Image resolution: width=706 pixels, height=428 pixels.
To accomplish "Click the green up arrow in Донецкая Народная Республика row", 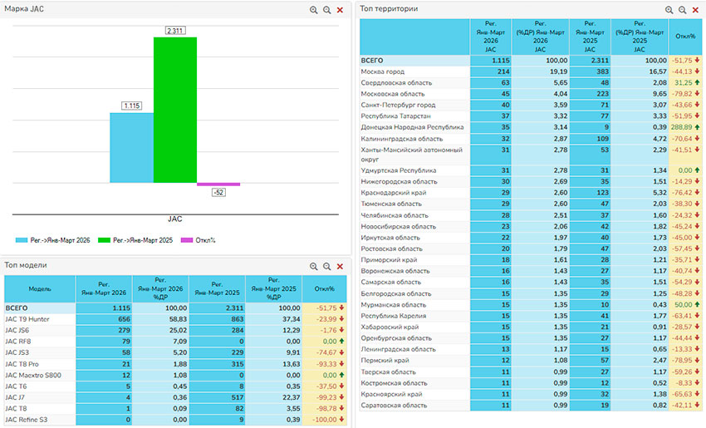I will point(697,127).
